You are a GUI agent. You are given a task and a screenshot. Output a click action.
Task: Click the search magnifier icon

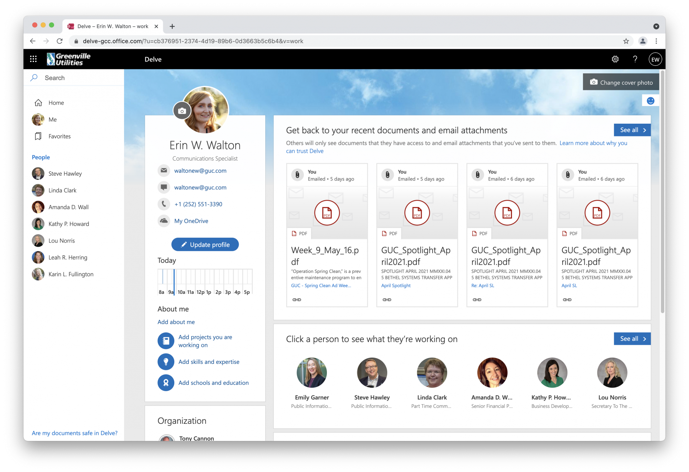34,78
